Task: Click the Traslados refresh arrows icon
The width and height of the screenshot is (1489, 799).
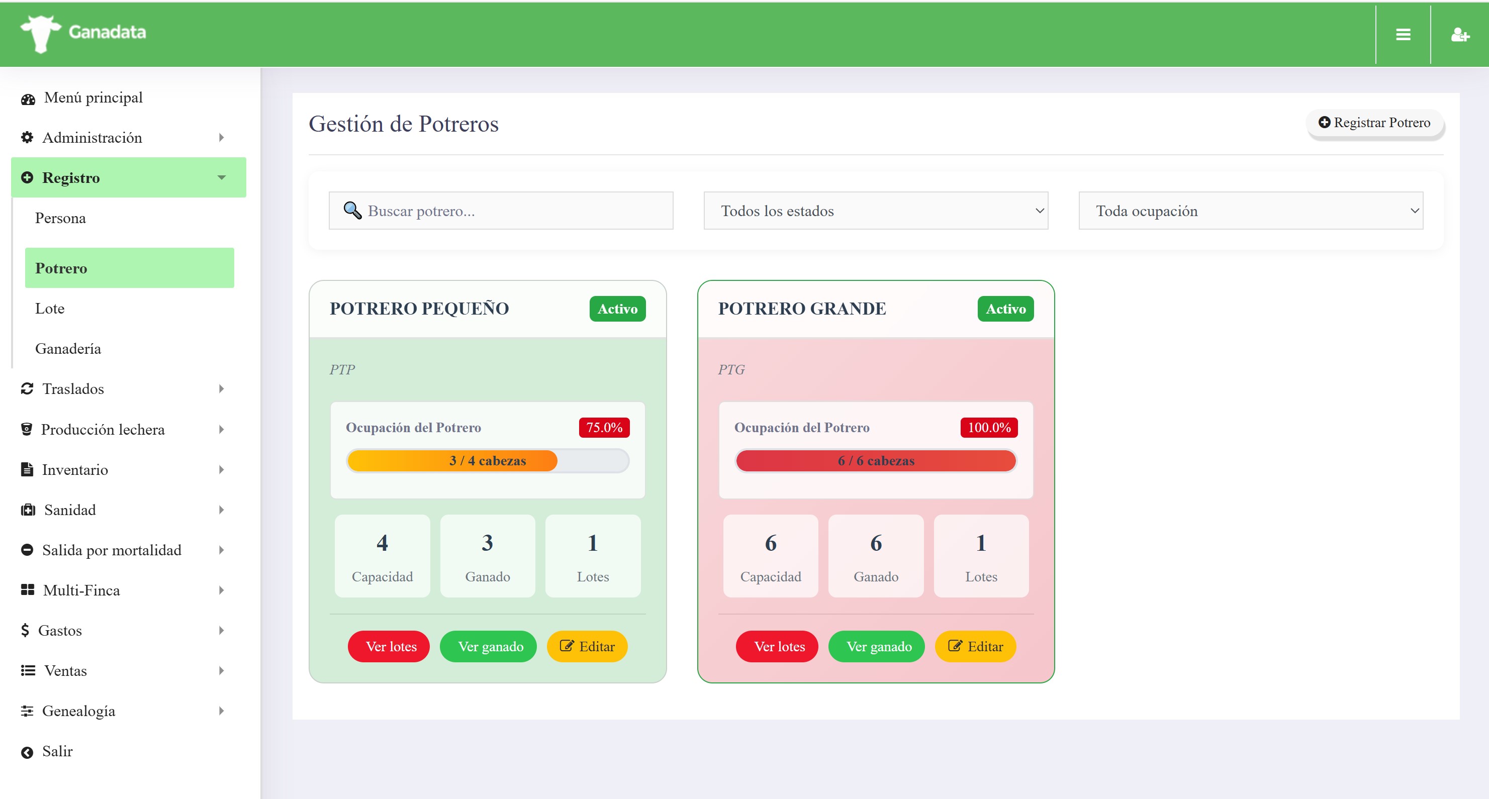Action: pos(27,389)
